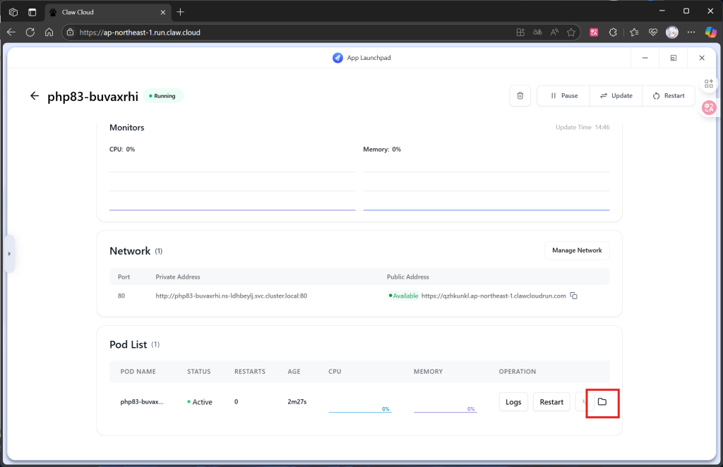This screenshot has width=723, height=467.
Task: Click the Available network status label
Action: [x=403, y=296]
